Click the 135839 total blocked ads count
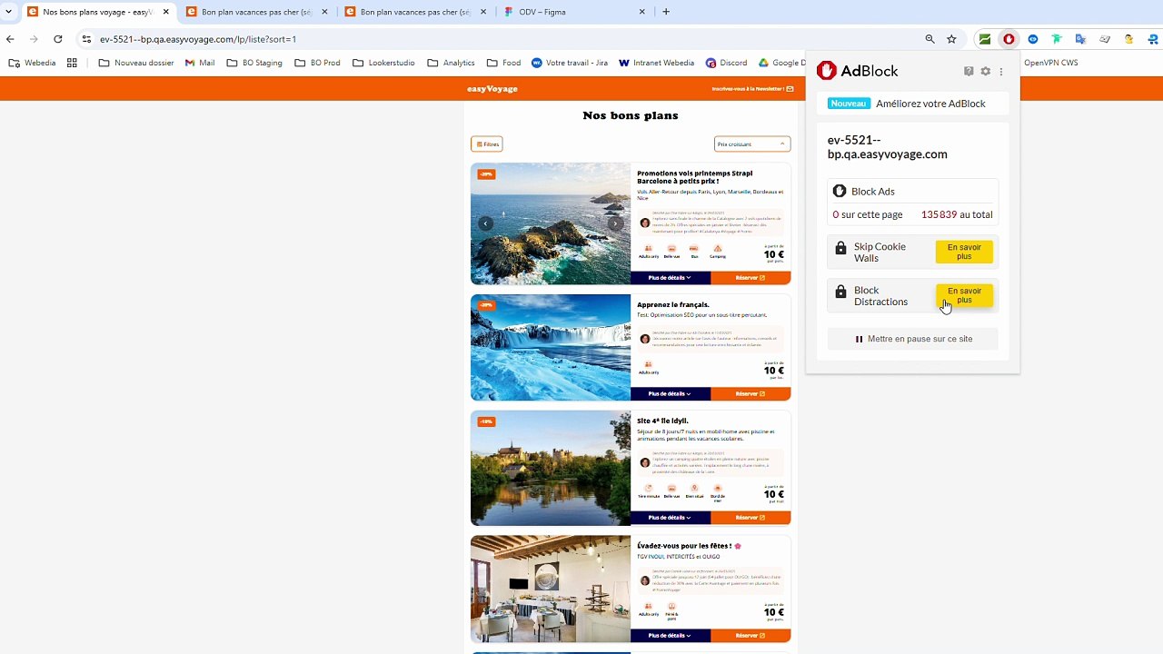 coord(939,214)
